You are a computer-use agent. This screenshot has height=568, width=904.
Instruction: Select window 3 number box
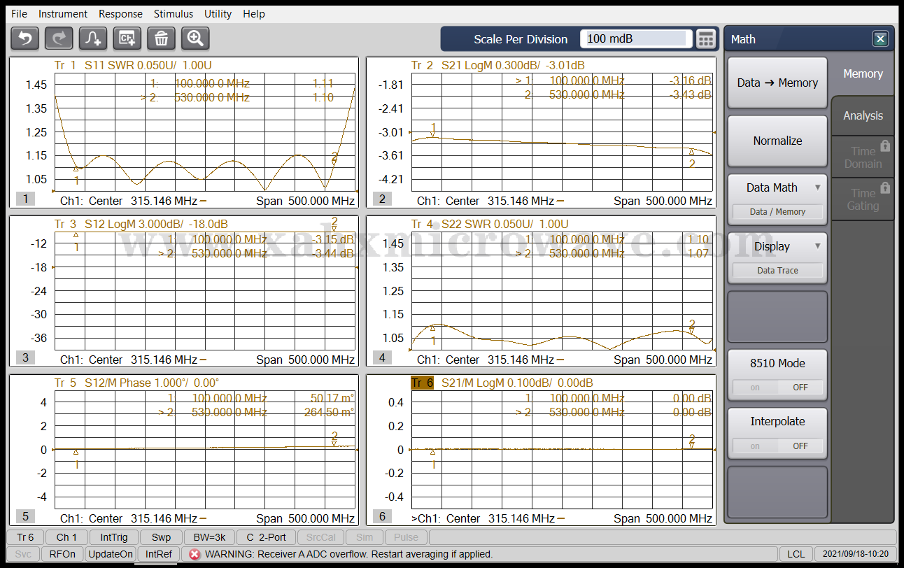point(25,357)
